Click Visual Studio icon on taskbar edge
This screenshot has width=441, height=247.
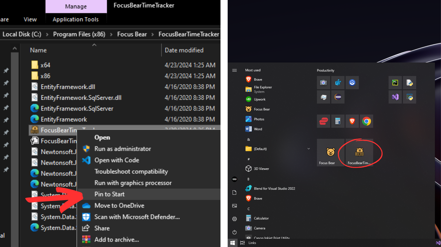coord(438,243)
